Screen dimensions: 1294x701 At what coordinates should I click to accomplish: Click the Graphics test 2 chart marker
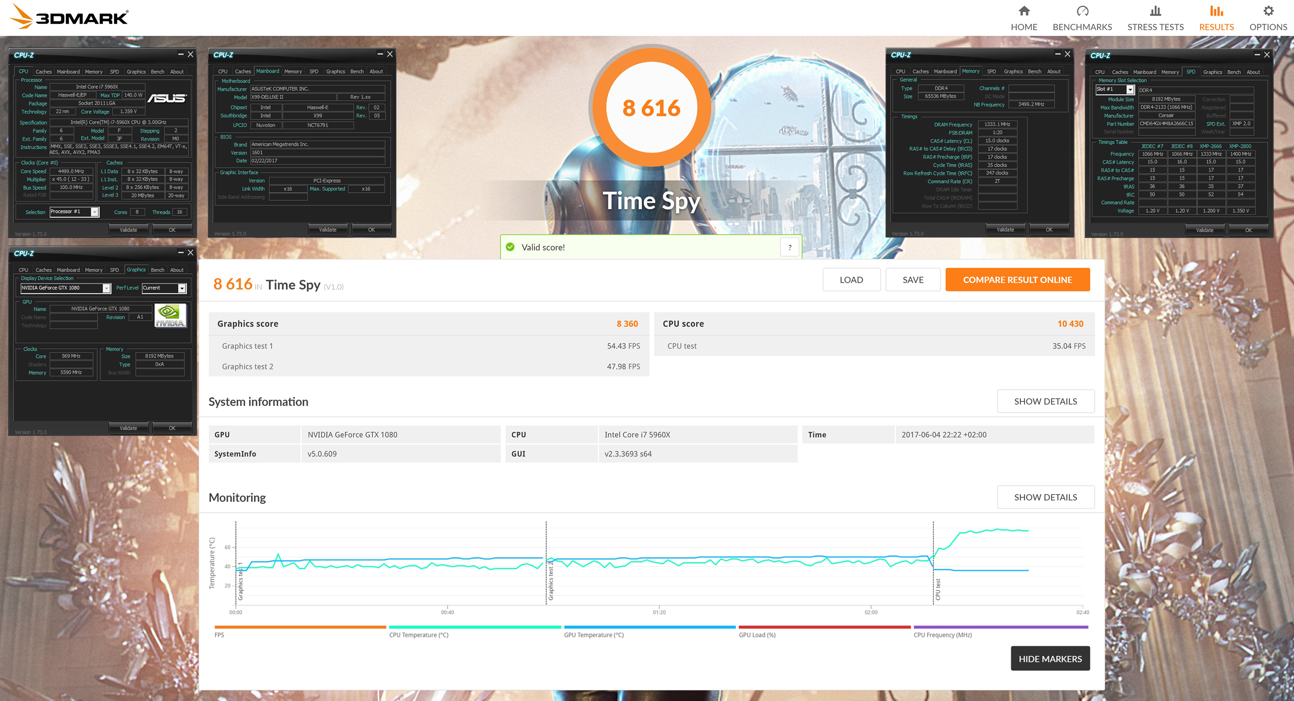pyautogui.click(x=550, y=582)
